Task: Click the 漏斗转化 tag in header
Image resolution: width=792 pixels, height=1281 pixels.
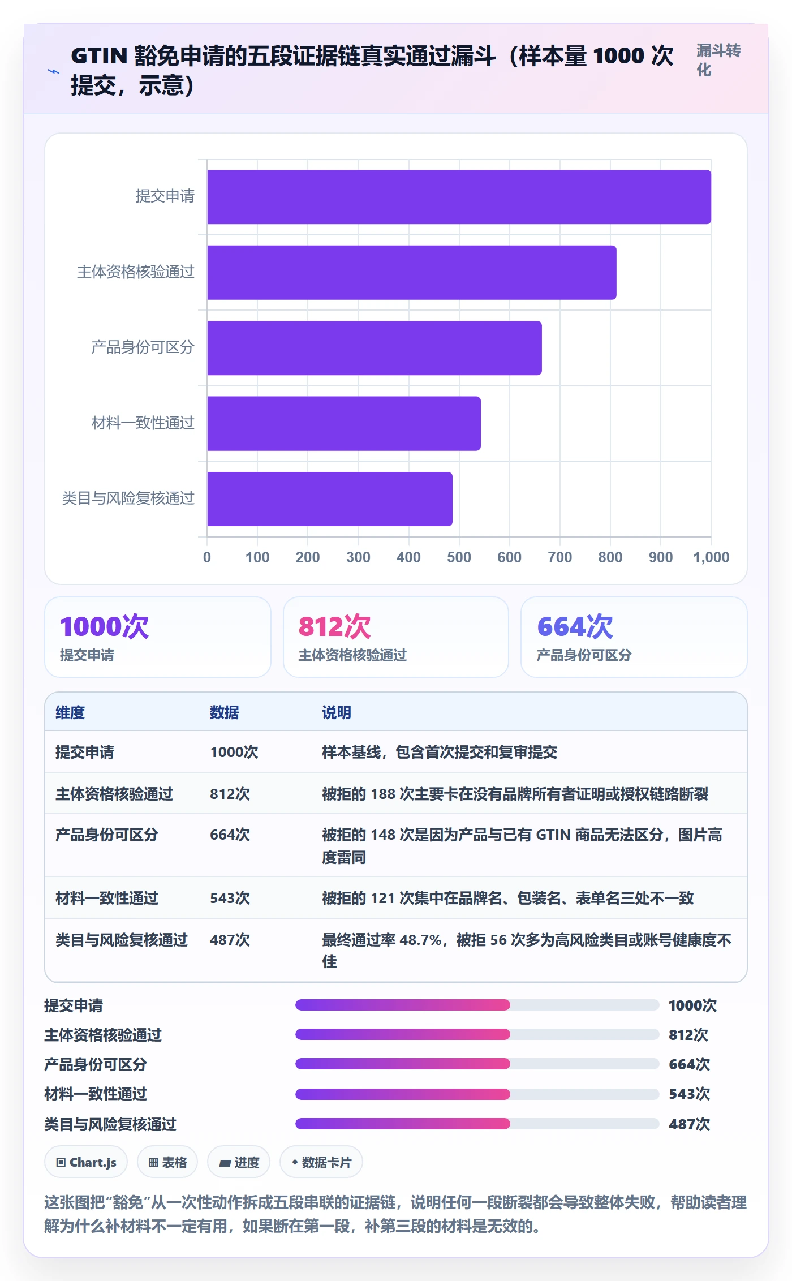Action: [718, 60]
